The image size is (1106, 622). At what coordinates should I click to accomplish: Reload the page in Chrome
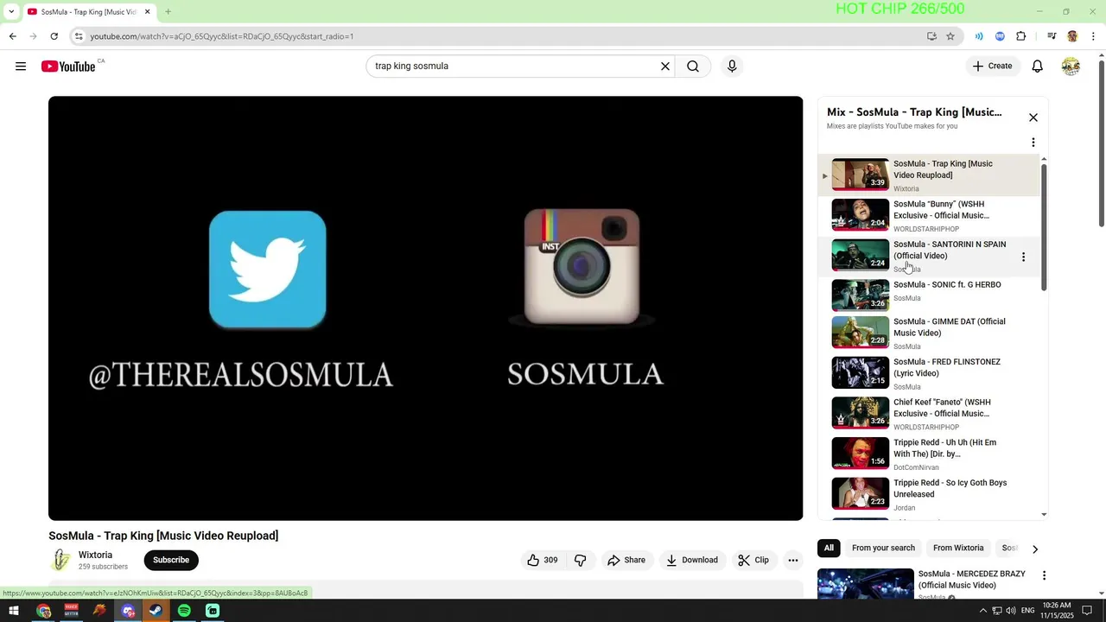click(x=54, y=36)
